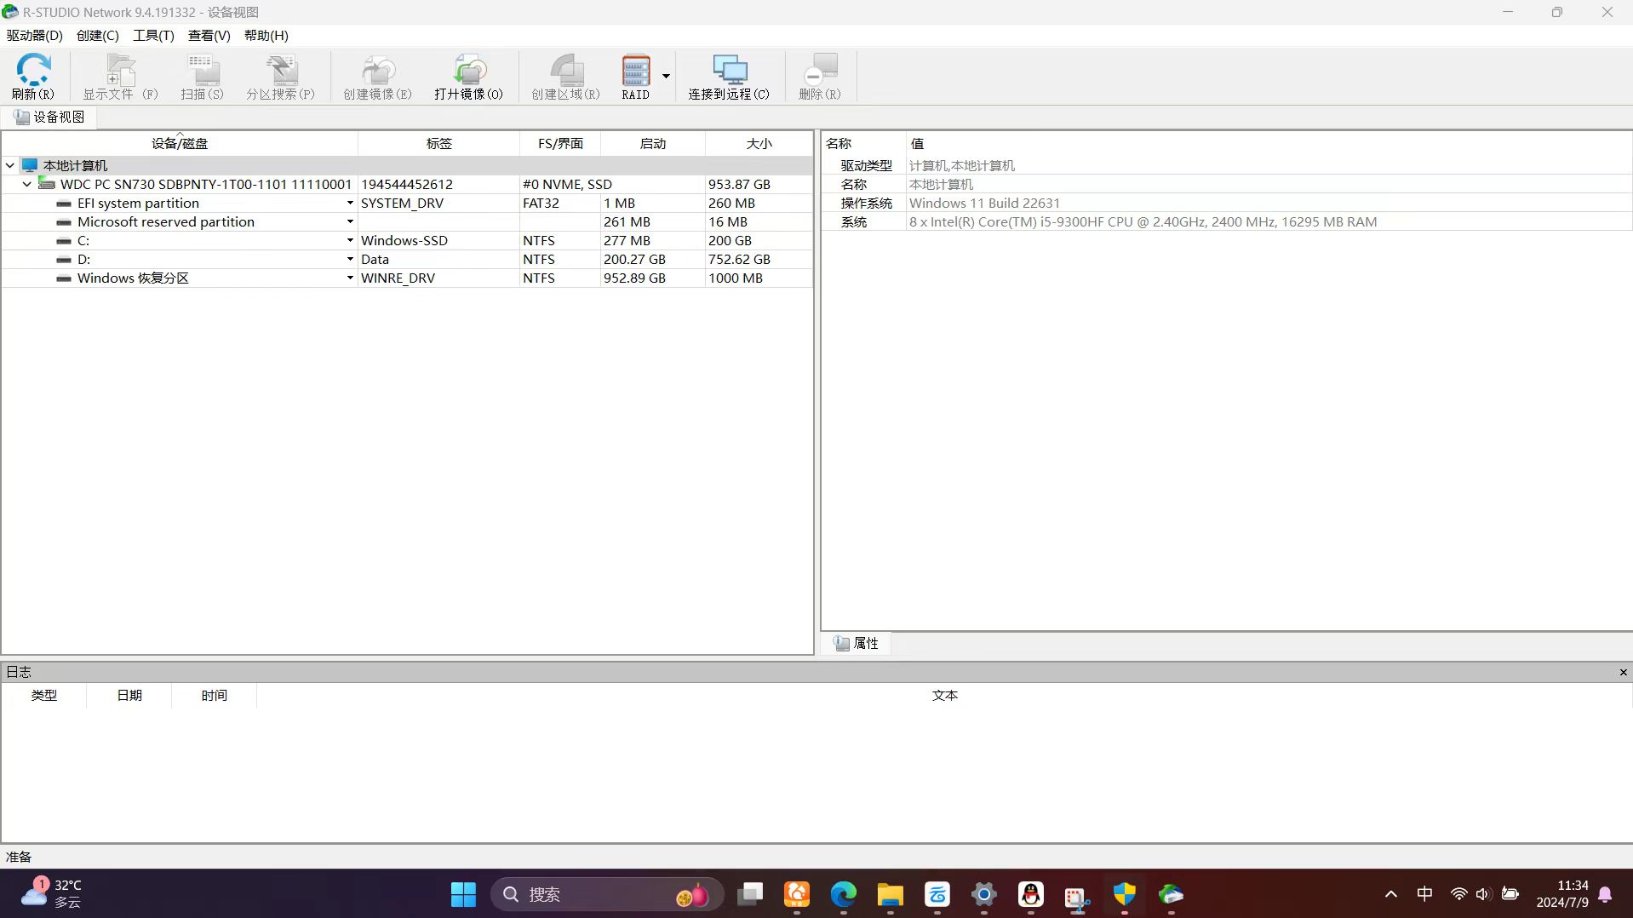Click the Scan (扫描) toolbar icon
Viewport: 1633px width, 918px height.
pyautogui.click(x=202, y=76)
